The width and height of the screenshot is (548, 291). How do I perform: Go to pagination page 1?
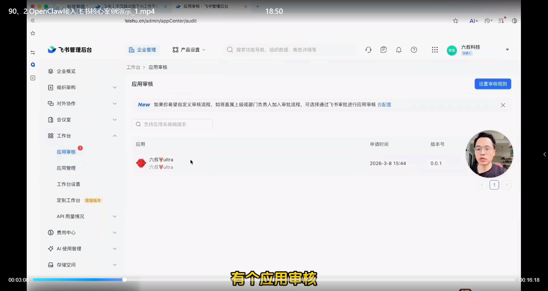(494, 185)
